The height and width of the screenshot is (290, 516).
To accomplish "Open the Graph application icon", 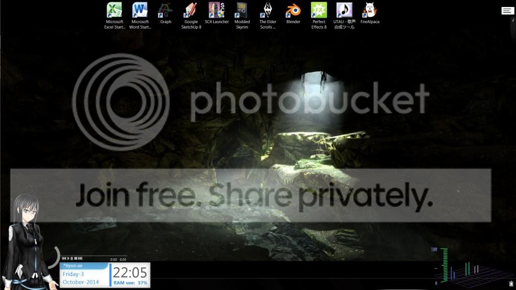I will pyautogui.click(x=165, y=13).
